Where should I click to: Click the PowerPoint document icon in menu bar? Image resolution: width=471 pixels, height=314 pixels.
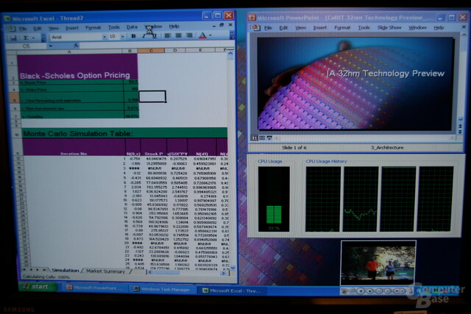point(255,28)
